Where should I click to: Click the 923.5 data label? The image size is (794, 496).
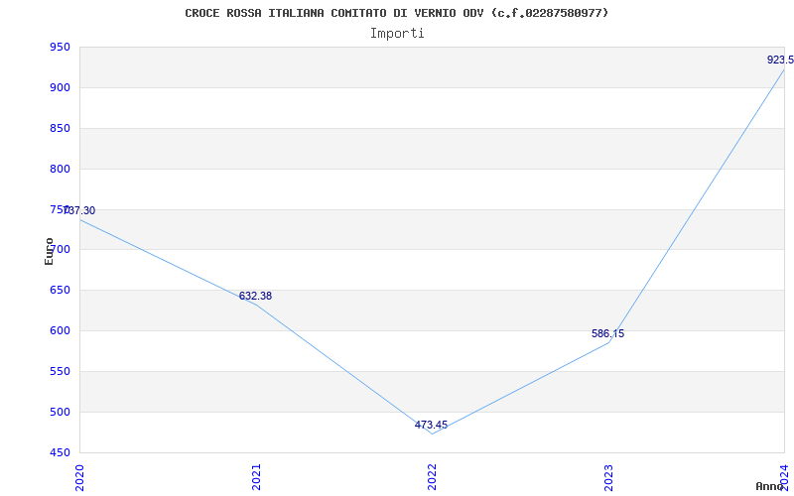point(780,60)
